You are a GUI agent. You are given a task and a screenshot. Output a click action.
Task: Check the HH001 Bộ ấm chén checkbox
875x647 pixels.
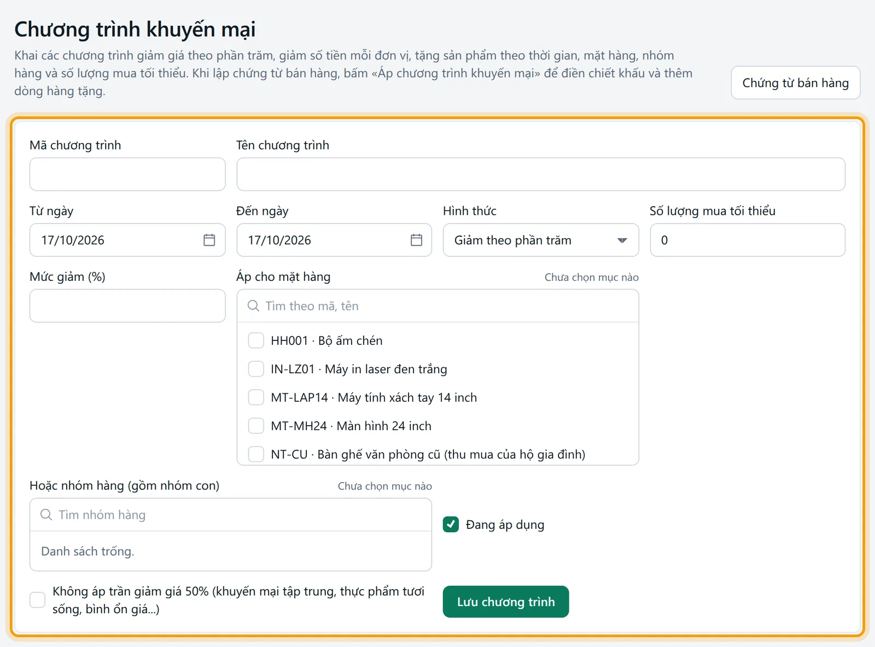[x=256, y=340]
